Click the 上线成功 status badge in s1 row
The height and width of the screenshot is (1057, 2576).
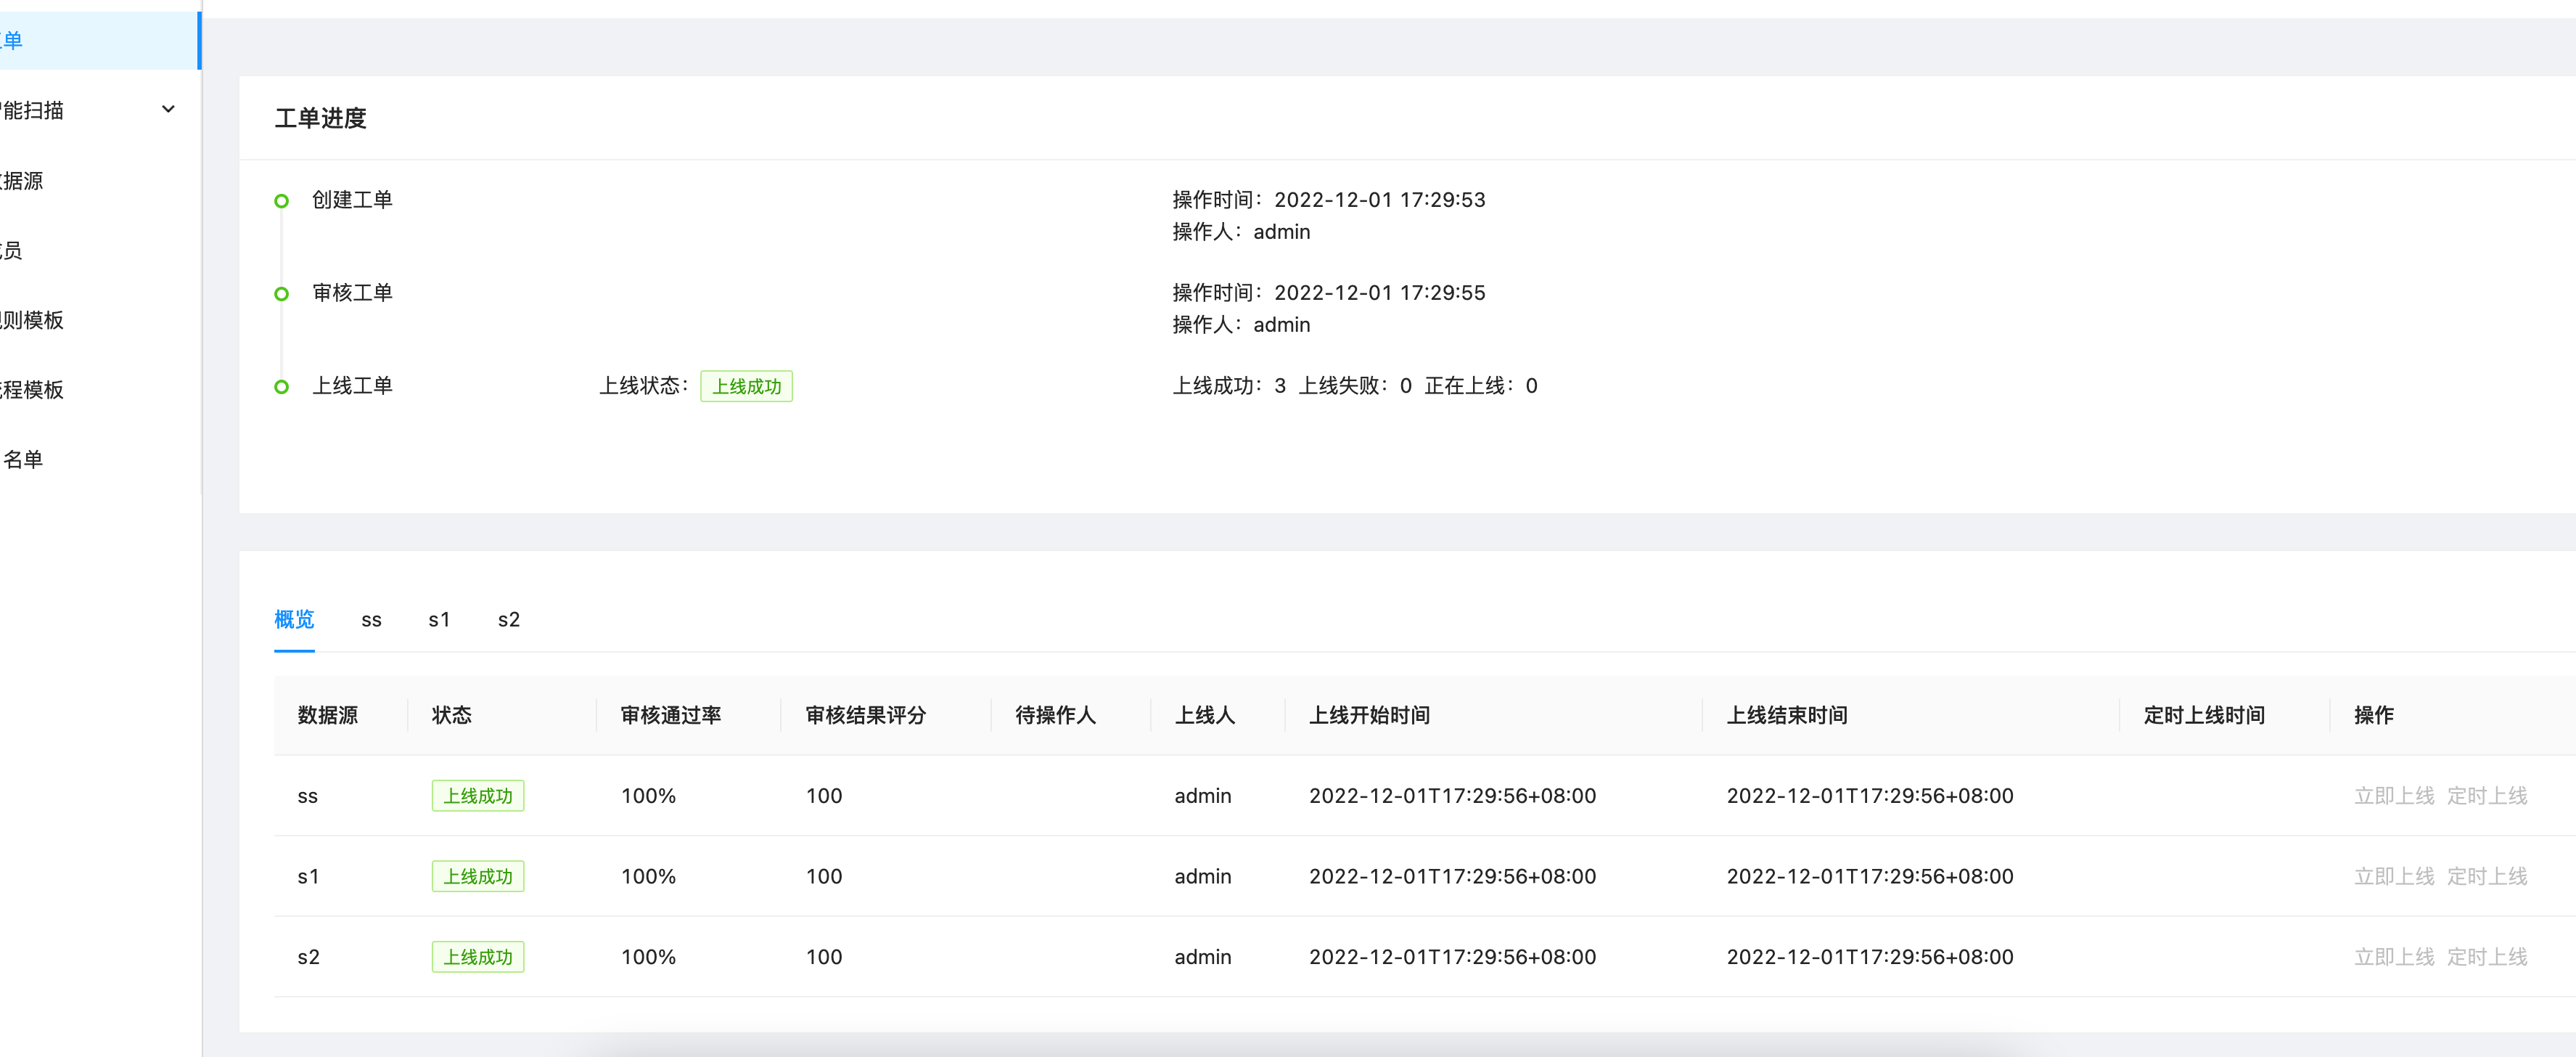tap(477, 876)
